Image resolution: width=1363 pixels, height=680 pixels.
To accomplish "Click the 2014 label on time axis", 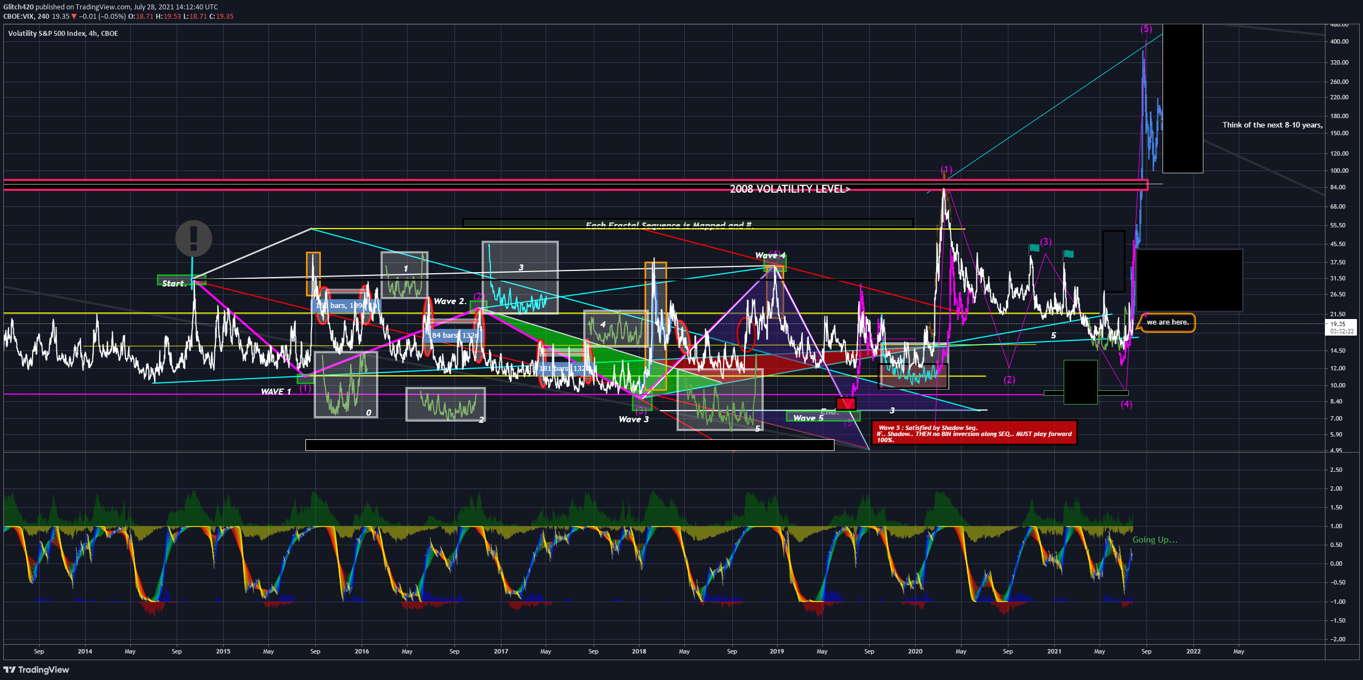I will tap(84, 651).
